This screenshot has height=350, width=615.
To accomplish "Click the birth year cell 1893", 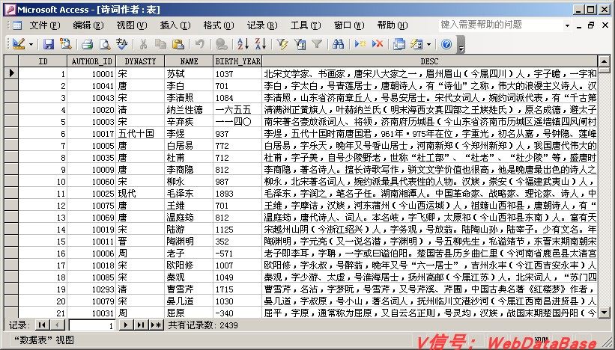I will pos(237,194).
